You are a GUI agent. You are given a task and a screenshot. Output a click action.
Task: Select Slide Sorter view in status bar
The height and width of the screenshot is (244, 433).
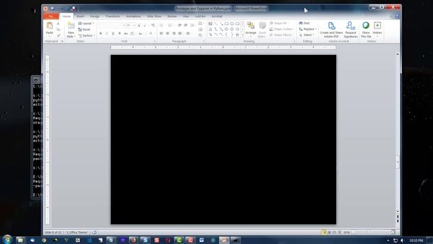point(329,232)
